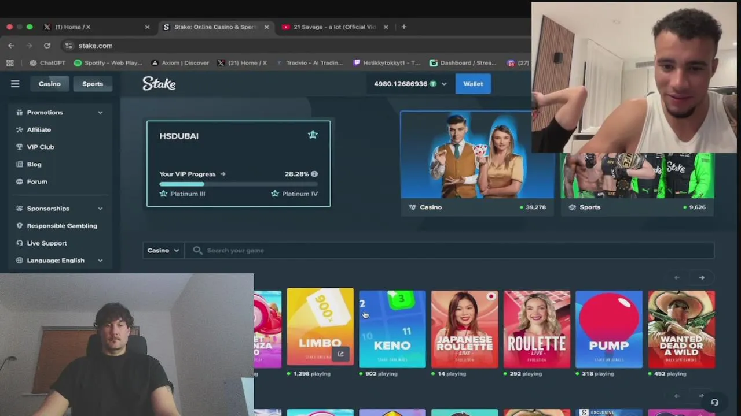The width and height of the screenshot is (741, 416).
Task: Select the Stake Online Casino browser tab
Action: coord(215,27)
